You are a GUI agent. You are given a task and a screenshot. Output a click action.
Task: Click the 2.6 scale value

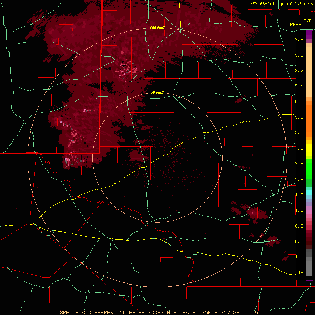coord(299,179)
